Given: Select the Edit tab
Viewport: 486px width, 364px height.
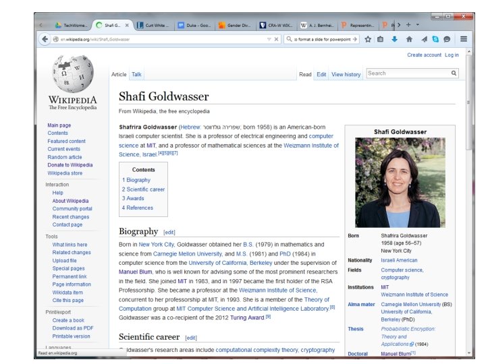Looking at the screenshot, I should coord(321,74).
